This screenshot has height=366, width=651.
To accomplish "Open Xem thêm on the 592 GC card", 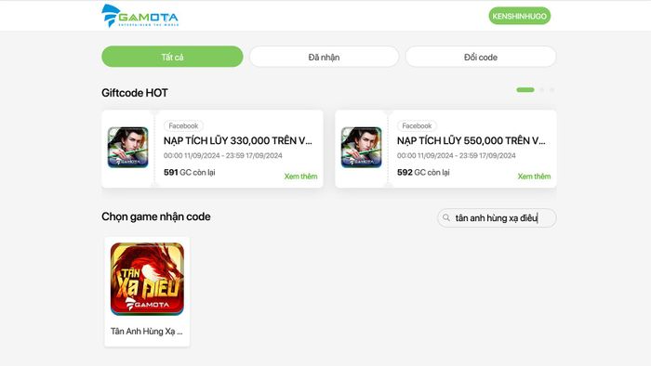I will click(534, 176).
